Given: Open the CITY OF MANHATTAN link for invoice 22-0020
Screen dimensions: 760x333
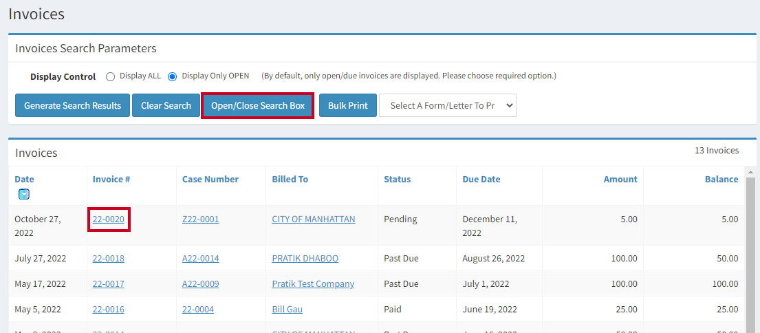Looking at the screenshot, I should coord(314,219).
